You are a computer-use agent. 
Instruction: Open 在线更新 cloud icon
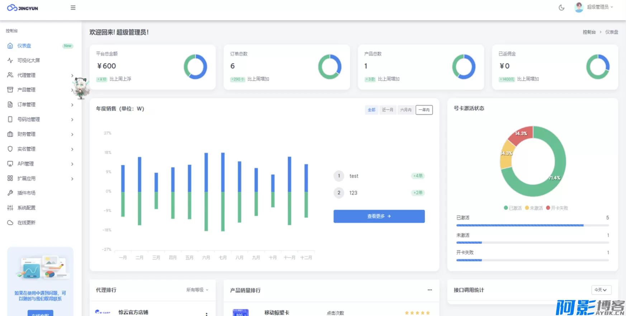pyautogui.click(x=10, y=222)
